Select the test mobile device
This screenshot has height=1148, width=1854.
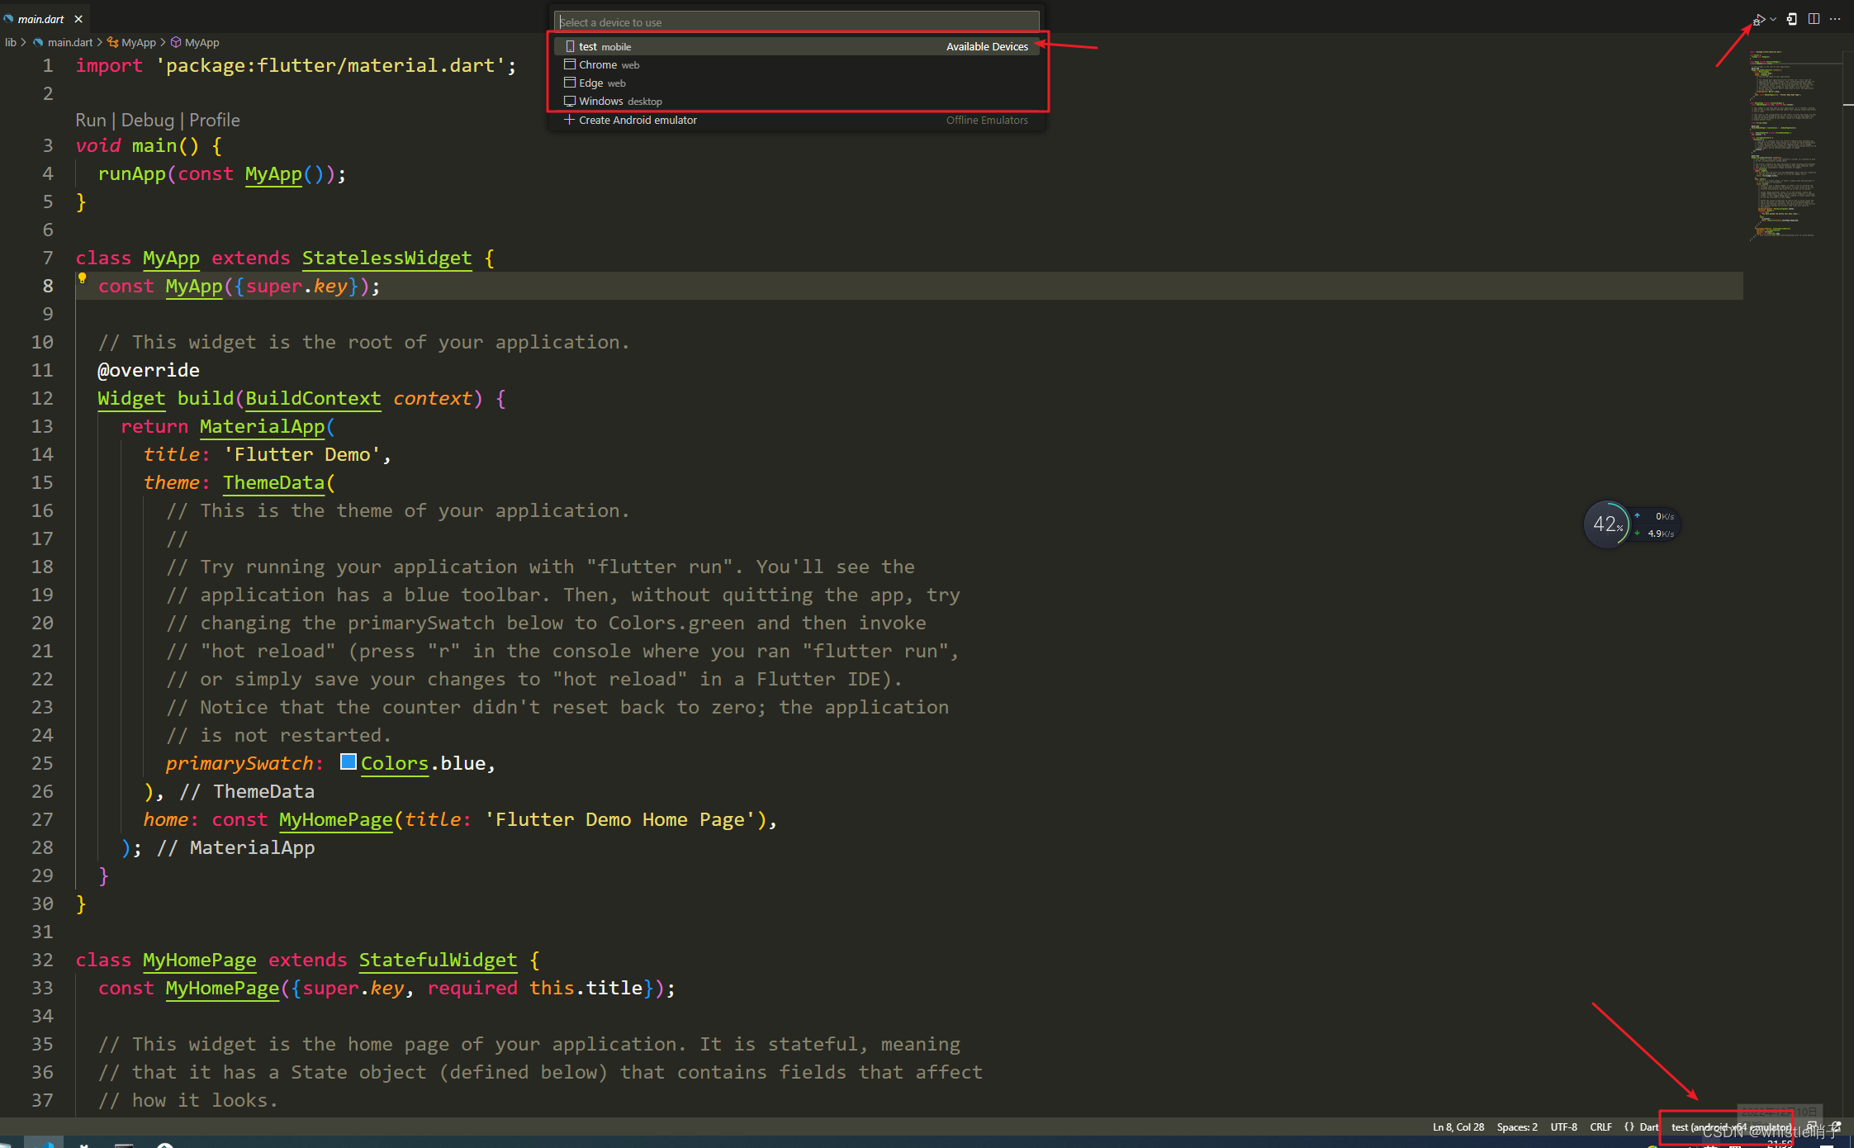click(x=605, y=46)
